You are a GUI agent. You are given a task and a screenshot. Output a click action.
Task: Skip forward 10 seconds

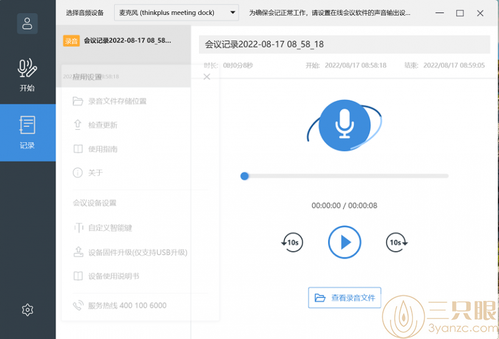coord(397,242)
